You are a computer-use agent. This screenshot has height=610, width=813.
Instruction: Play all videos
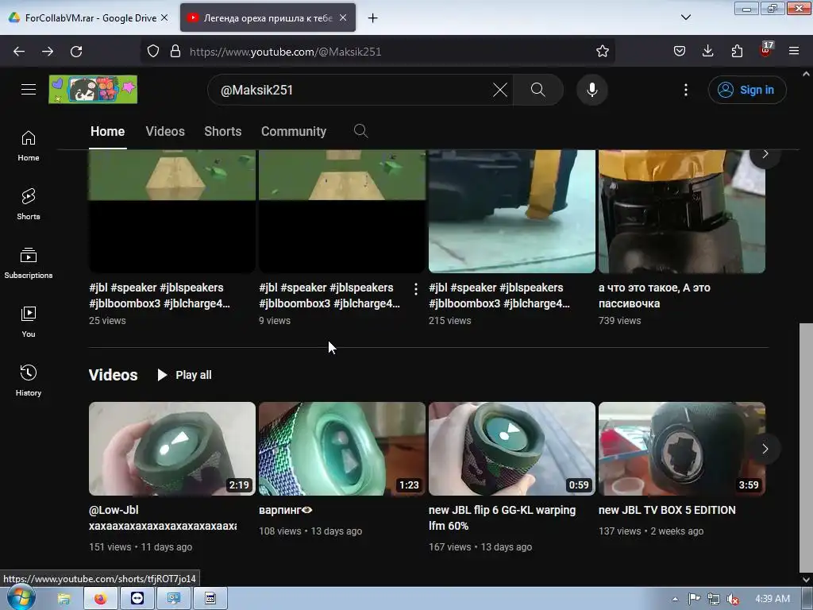point(184,375)
